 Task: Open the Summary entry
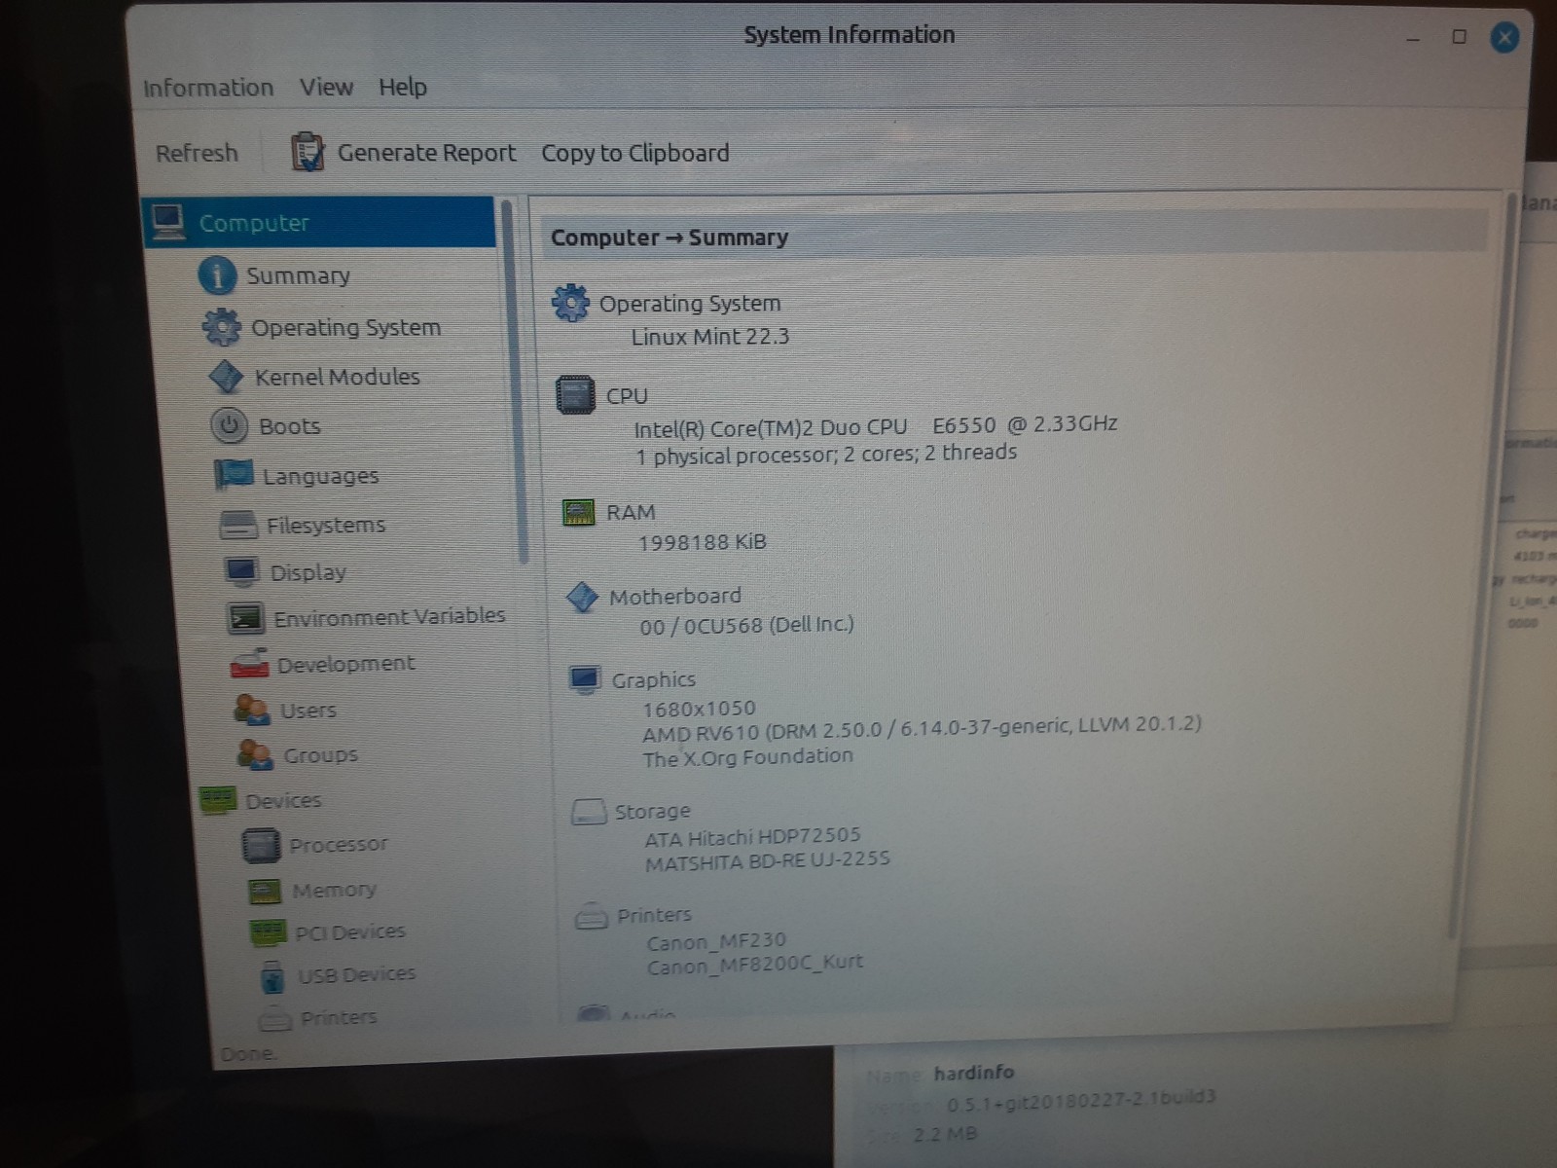point(298,276)
